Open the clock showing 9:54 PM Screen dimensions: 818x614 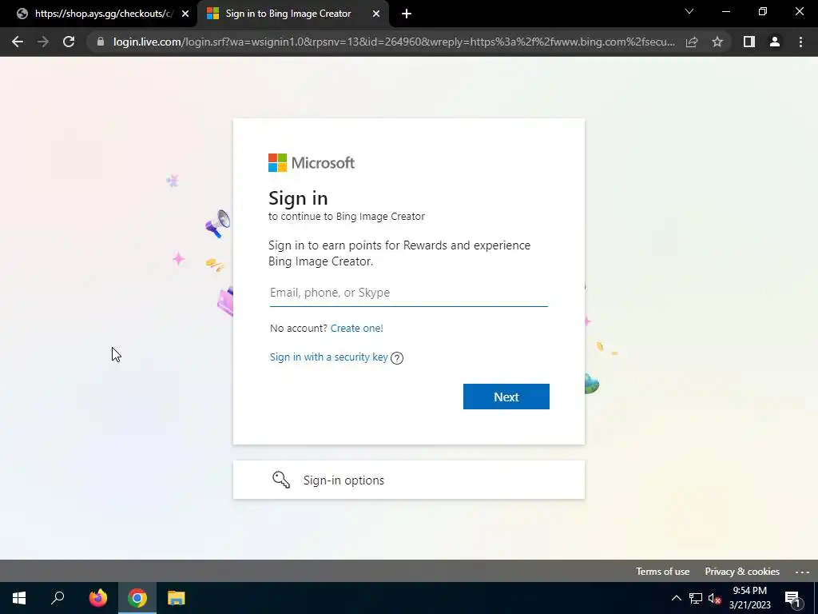(749, 598)
